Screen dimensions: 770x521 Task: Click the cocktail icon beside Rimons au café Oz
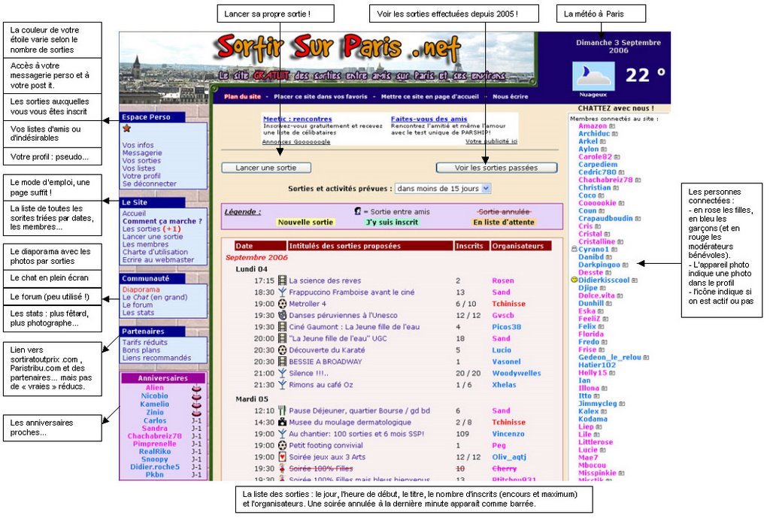(282, 384)
